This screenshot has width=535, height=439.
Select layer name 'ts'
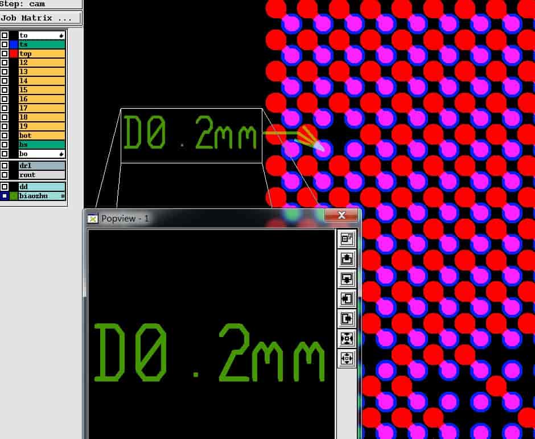[x=42, y=44]
